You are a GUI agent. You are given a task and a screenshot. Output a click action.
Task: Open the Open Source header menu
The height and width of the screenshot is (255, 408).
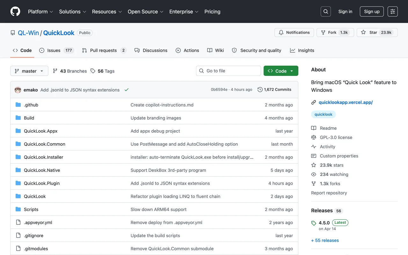(146, 11)
